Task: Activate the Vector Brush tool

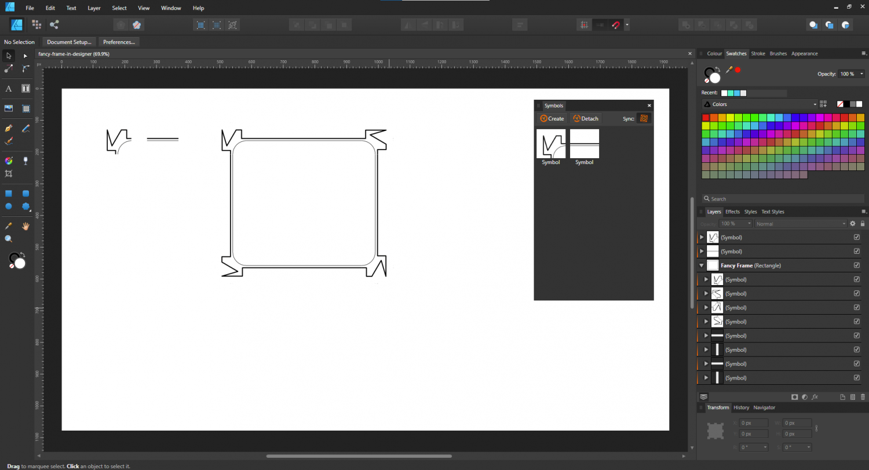Action: pyautogui.click(x=8, y=141)
